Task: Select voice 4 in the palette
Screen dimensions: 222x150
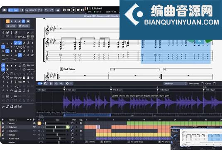Action: pos(20,21)
